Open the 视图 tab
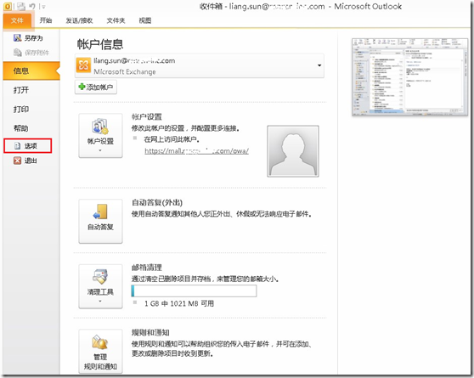This screenshot has width=474, height=378. (x=145, y=20)
